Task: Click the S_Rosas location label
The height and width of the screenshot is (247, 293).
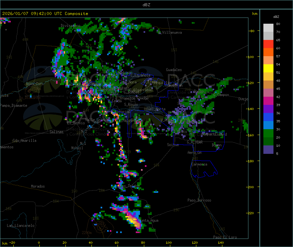Action: [x=131, y=105]
